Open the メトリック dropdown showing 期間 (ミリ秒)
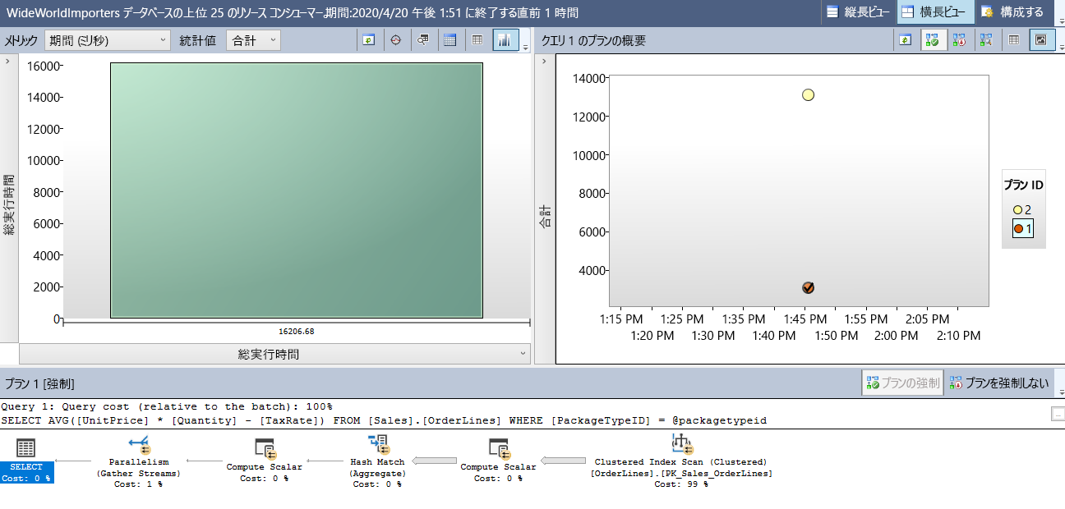This screenshot has width=1065, height=509. point(107,40)
